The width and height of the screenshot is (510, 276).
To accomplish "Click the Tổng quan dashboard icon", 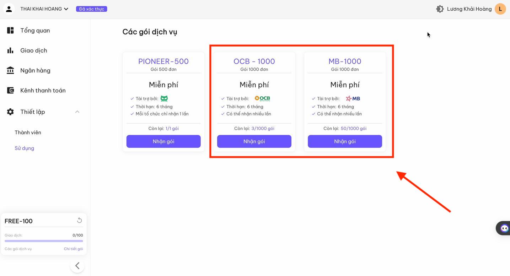I will pyautogui.click(x=10, y=31).
